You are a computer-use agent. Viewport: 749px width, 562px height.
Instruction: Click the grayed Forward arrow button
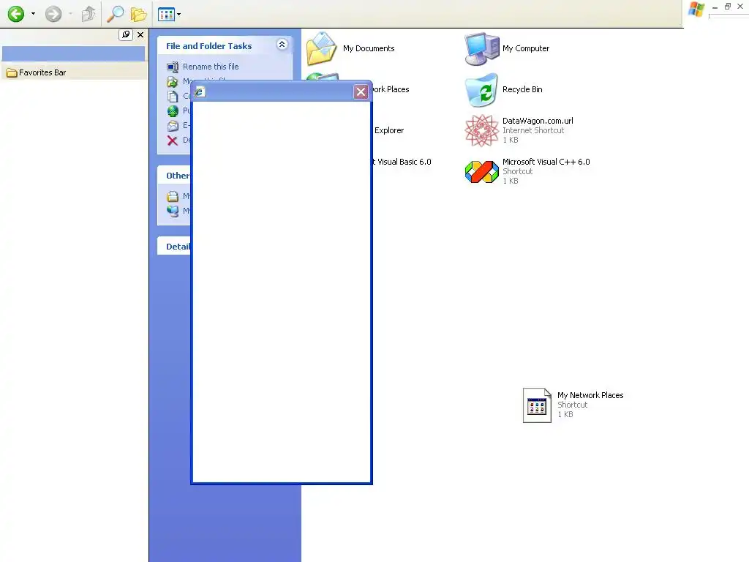[53, 14]
